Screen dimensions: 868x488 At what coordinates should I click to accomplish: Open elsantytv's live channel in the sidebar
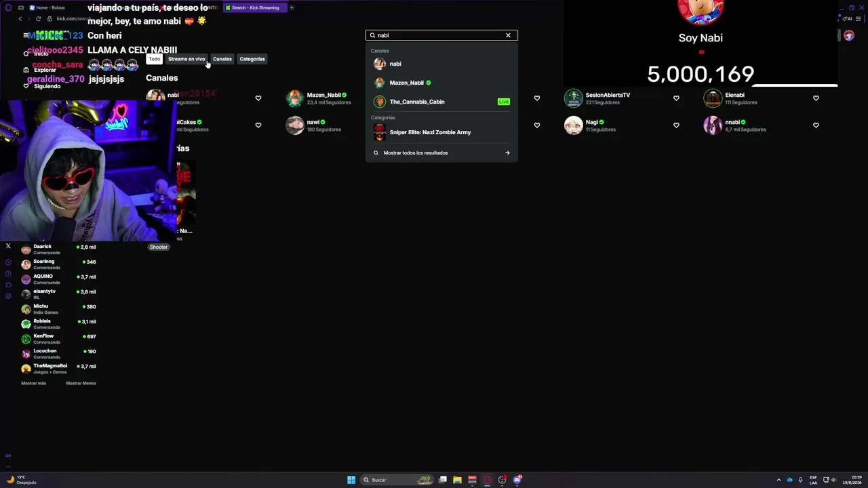tap(60, 294)
